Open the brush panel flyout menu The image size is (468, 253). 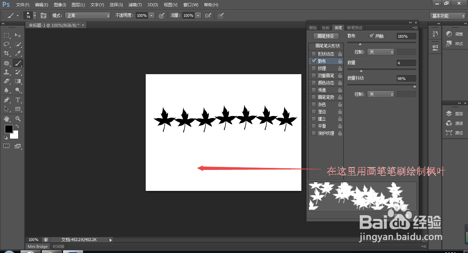pos(415,27)
